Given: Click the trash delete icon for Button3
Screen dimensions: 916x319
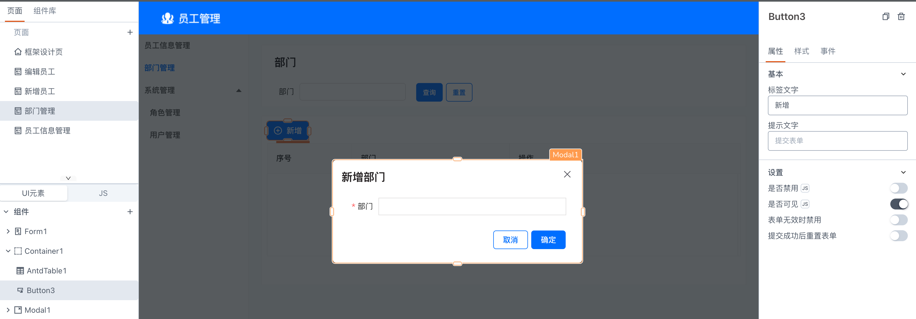Looking at the screenshot, I should coord(901,17).
